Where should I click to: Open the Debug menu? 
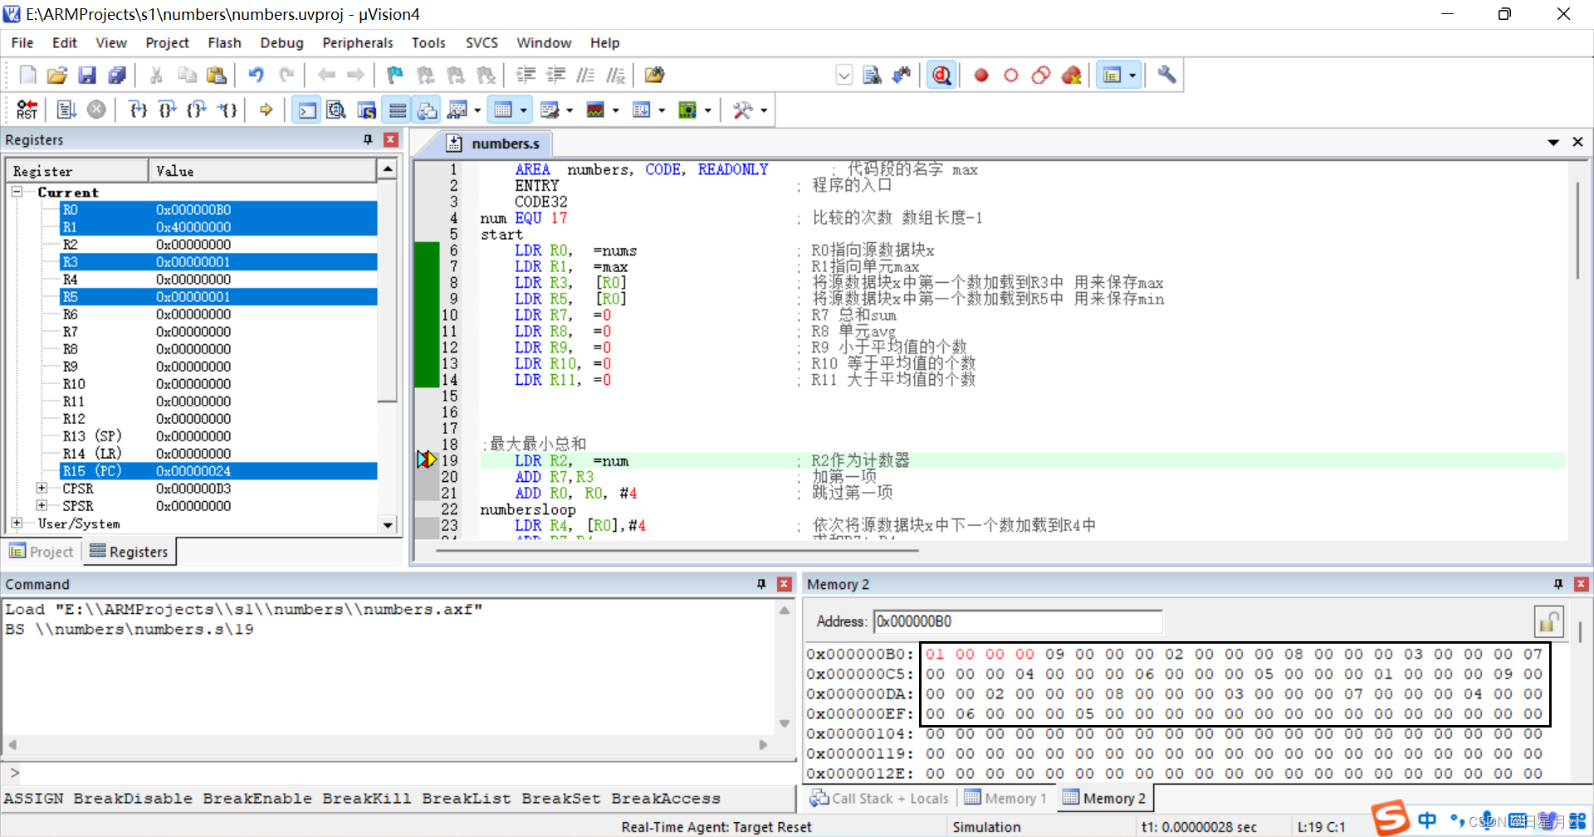pyautogui.click(x=281, y=42)
